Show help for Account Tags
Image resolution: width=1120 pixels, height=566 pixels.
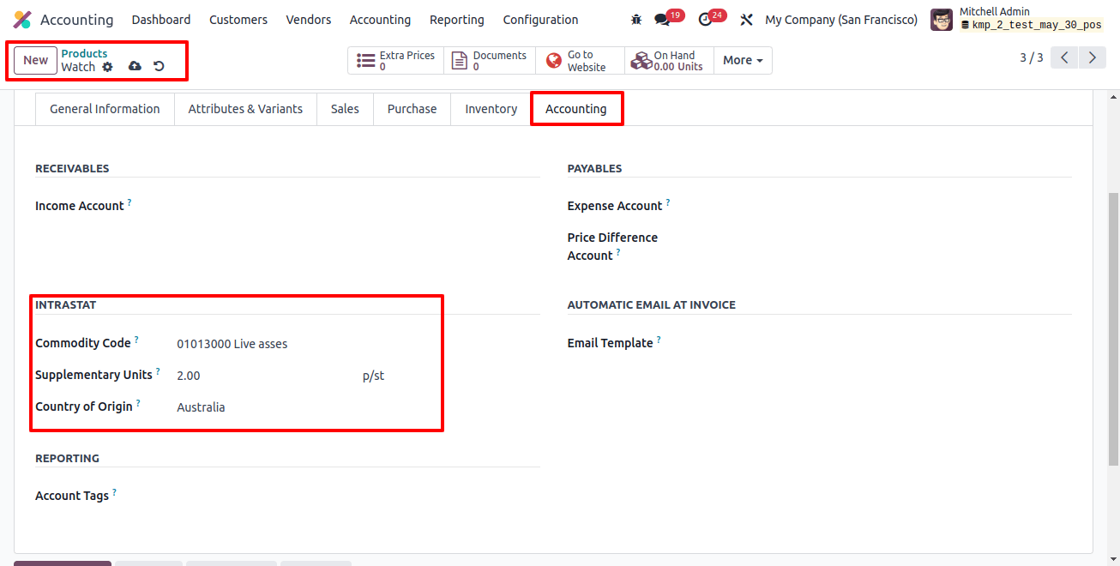click(114, 492)
